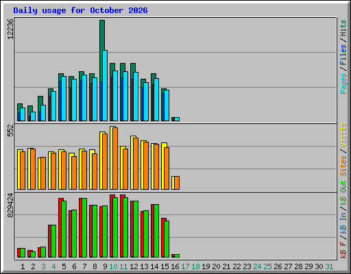Click day 6 on the x-axis
Viewport: 351px width, 274px height.
pos(74,266)
